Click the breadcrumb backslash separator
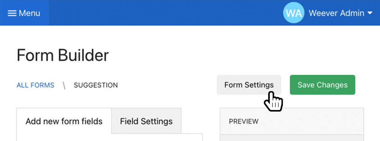Screen dimensions: 380x141 64,85
